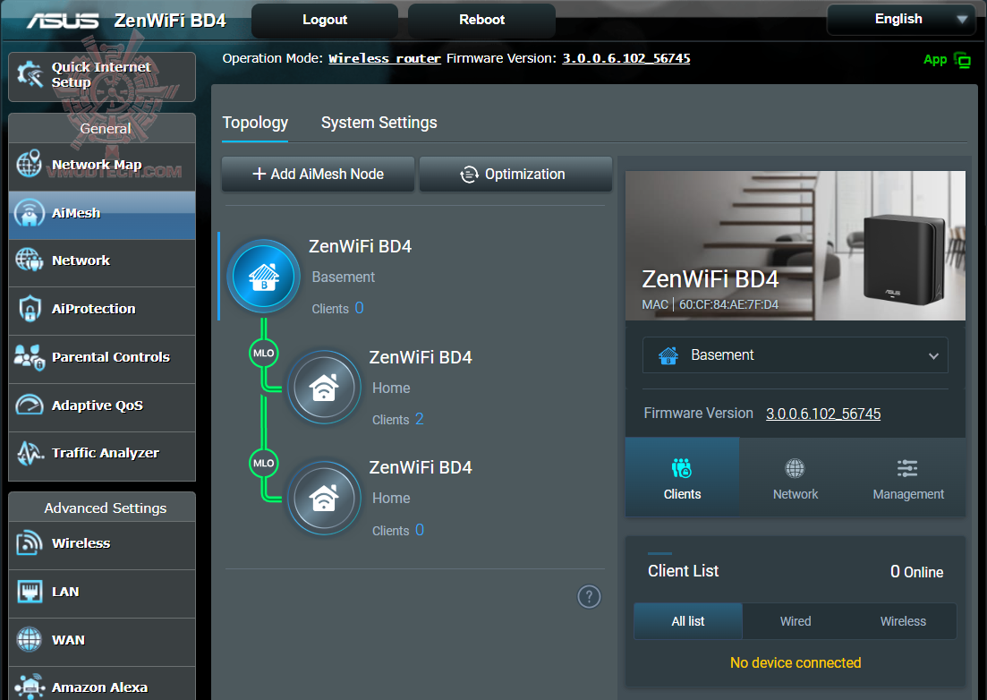Click the Optimization button

click(515, 174)
